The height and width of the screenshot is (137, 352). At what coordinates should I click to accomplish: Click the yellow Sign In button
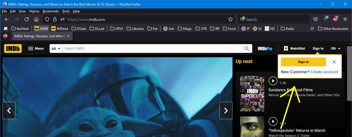[303, 62]
